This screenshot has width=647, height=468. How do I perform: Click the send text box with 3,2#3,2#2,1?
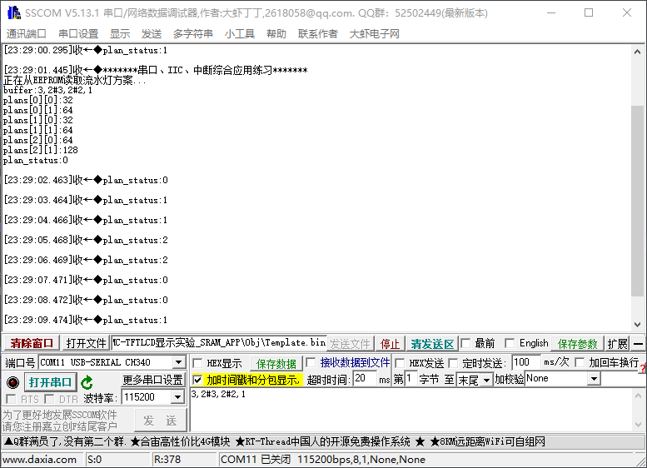411,410
